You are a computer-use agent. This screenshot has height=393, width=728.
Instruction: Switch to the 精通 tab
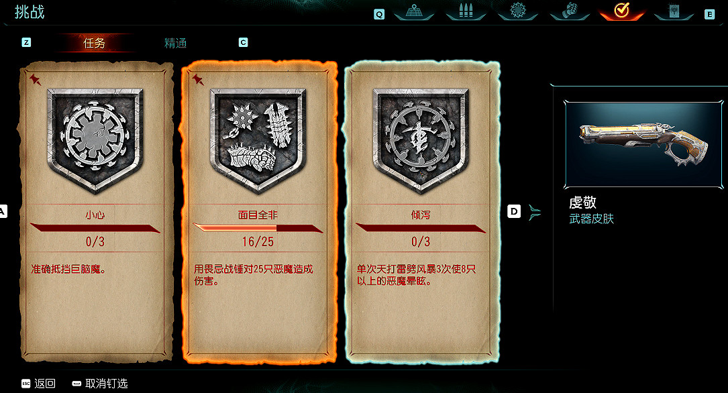(176, 43)
